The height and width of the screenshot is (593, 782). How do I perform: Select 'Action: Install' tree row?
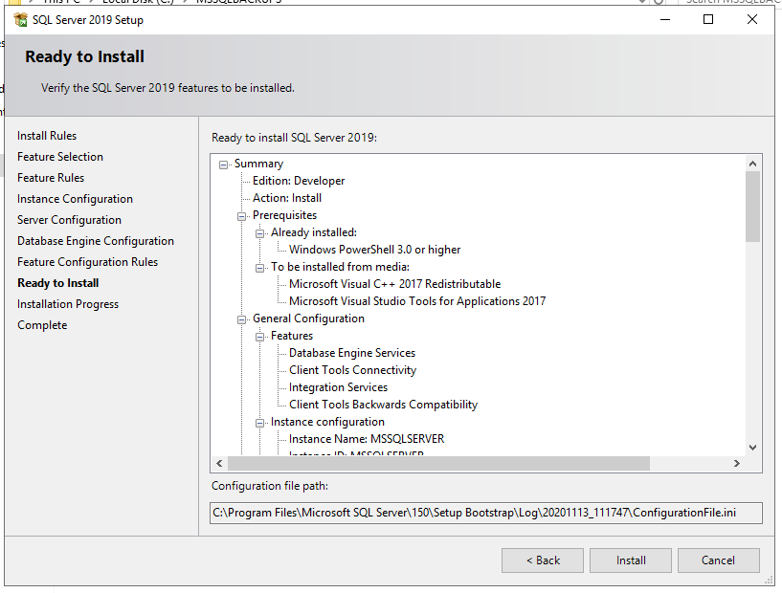click(287, 198)
